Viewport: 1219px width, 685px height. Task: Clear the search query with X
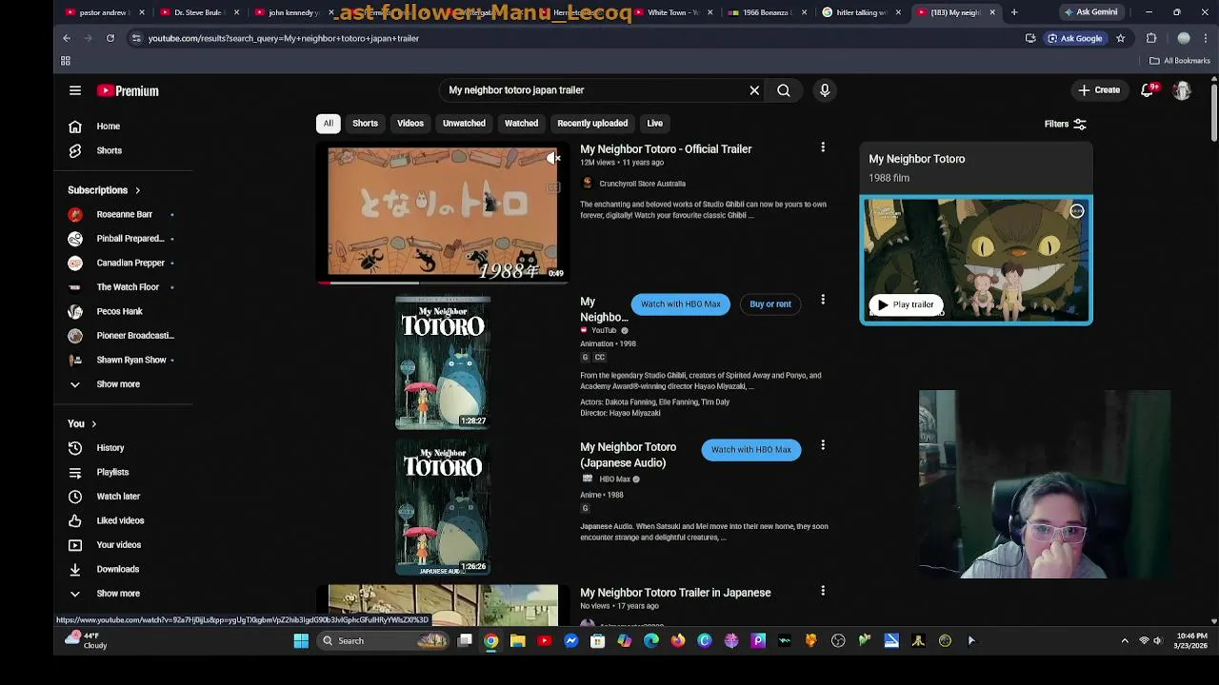754,90
